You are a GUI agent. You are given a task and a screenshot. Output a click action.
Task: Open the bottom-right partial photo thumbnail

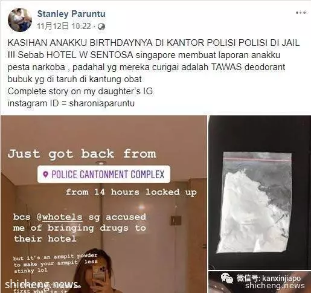[x=260, y=282]
